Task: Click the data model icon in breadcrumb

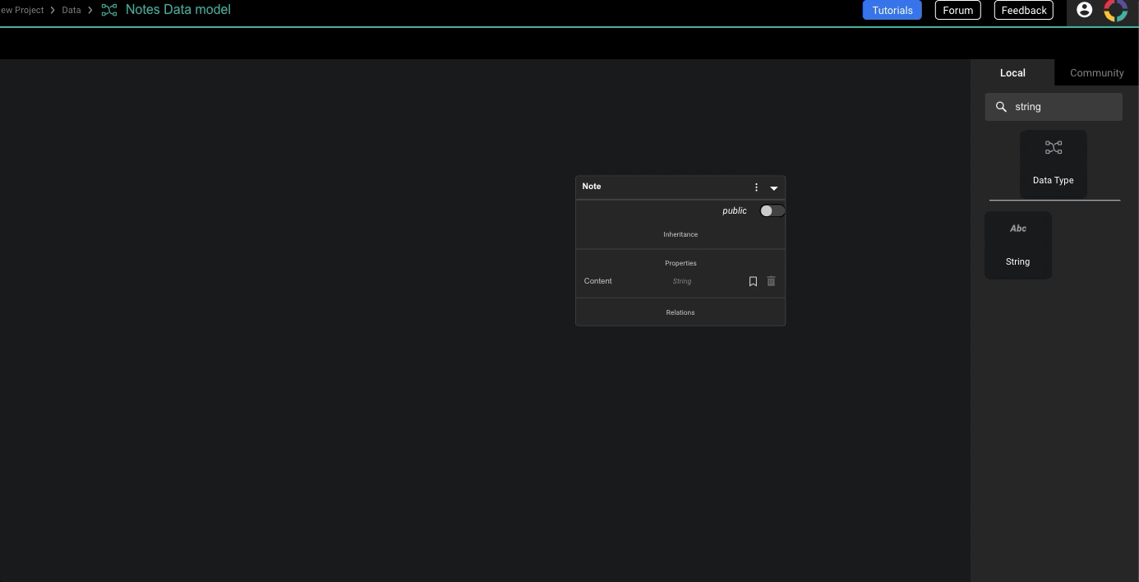Action: tap(109, 10)
